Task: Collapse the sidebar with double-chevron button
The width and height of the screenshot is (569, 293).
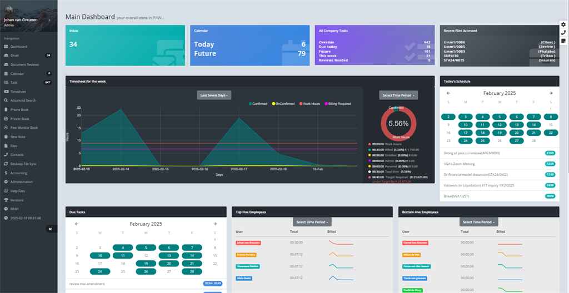Action: click(49, 229)
